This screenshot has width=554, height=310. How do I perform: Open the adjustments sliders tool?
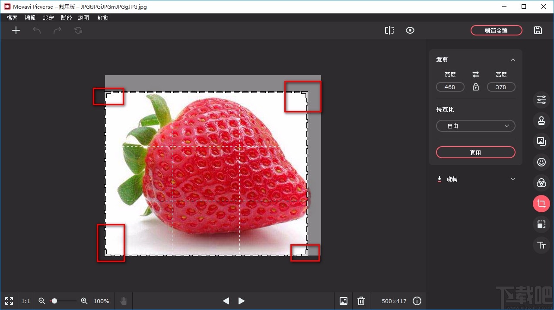coord(541,100)
